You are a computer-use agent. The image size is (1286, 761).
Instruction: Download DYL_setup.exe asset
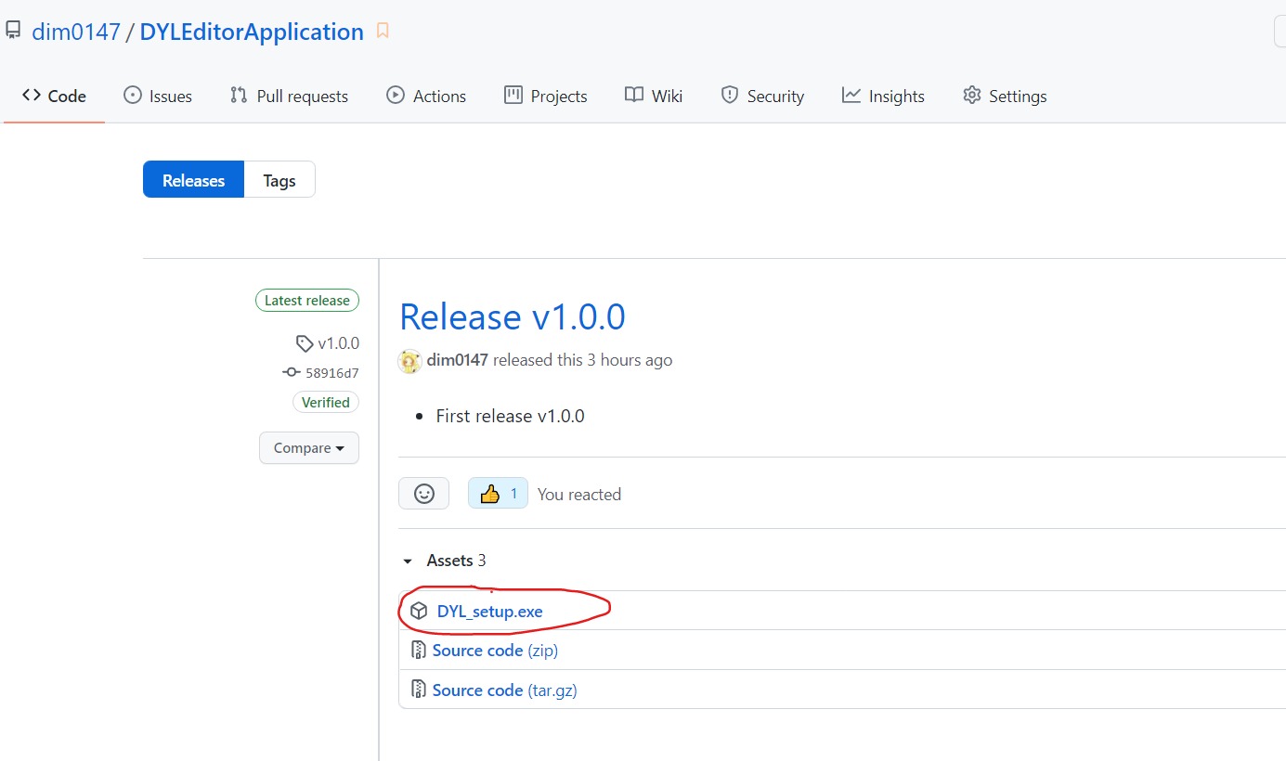pyautogui.click(x=490, y=612)
